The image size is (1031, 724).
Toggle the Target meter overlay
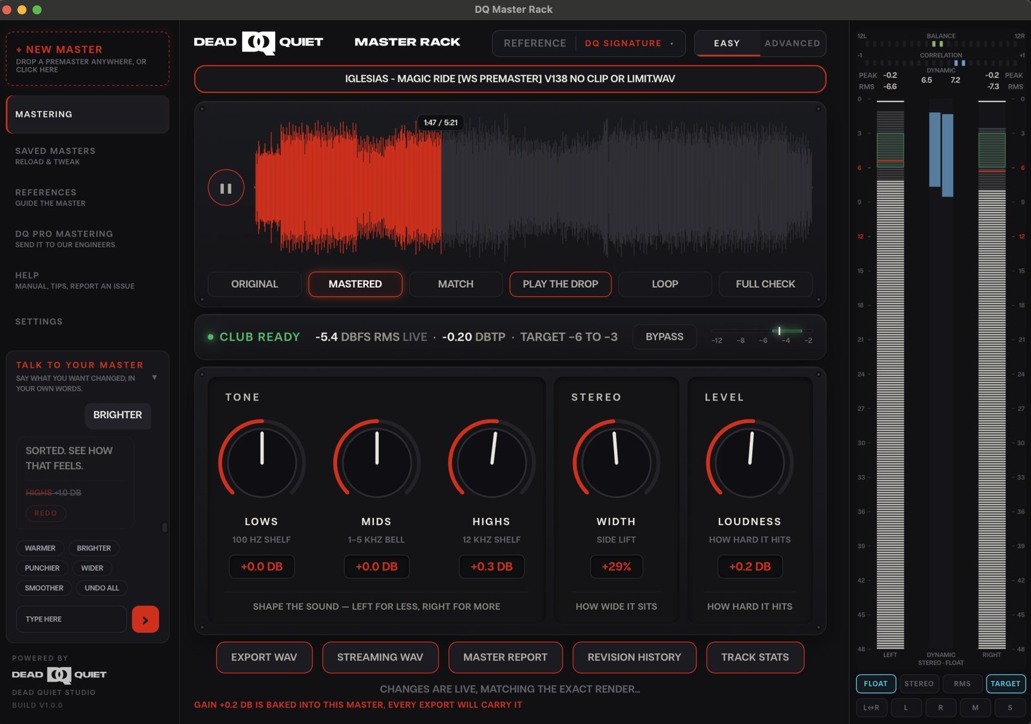[1006, 684]
